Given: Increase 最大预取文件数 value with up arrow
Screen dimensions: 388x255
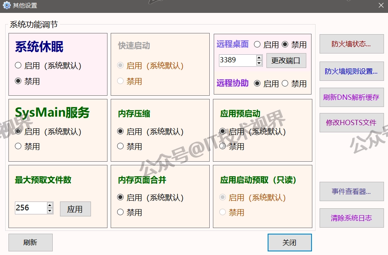Looking at the screenshot, I should (x=50, y=205).
